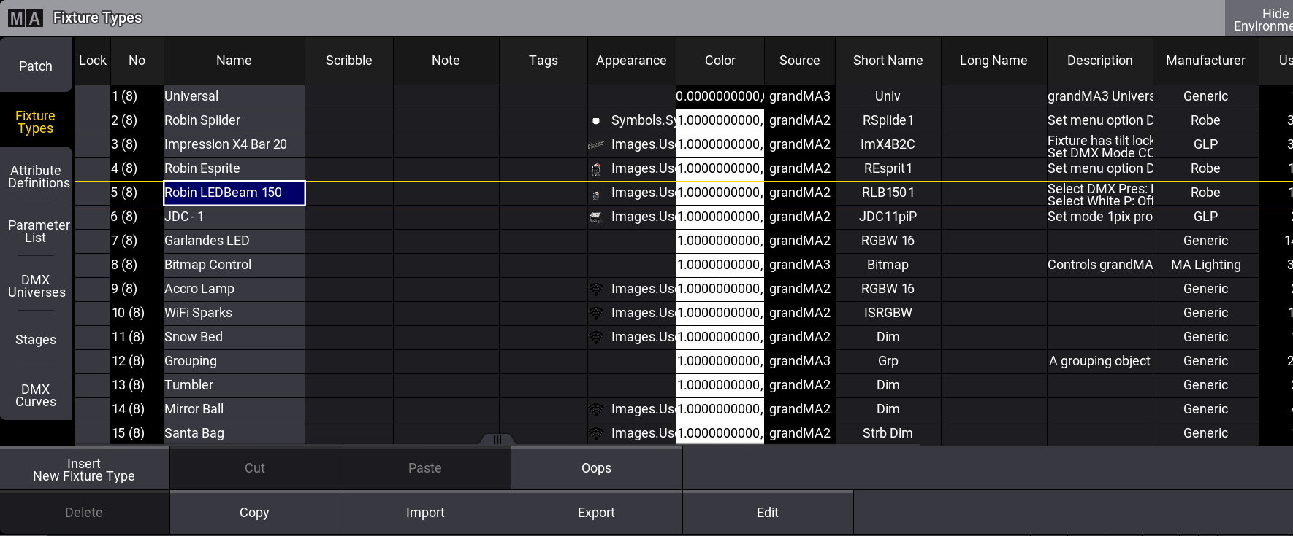
Task: Click the Short Name column header
Action: 888,61
